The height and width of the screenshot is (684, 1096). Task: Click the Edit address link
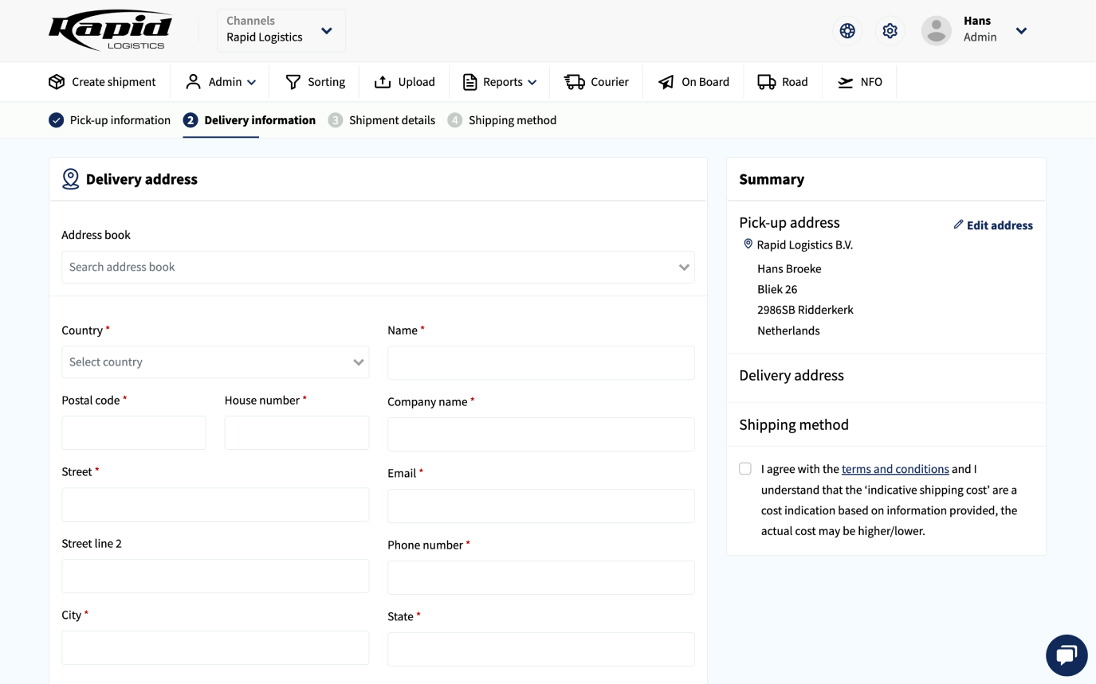[x=993, y=225]
